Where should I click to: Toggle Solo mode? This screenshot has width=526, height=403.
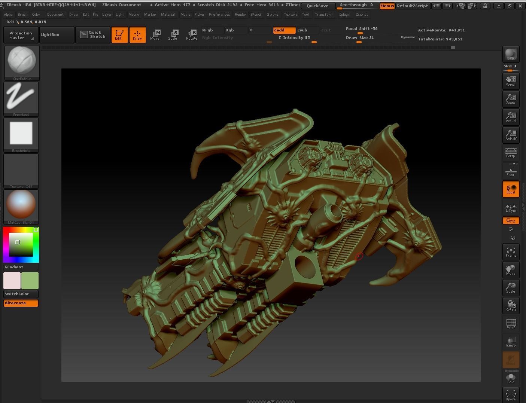[511, 378]
